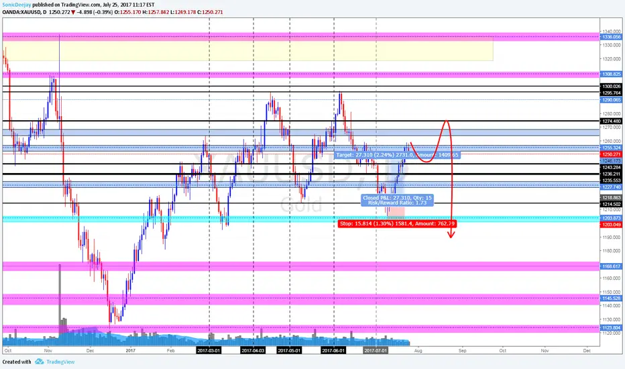Screen dimensions: 625x369
Task: Click the blue Target 27.310 position label
Action: click(x=397, y=155)
